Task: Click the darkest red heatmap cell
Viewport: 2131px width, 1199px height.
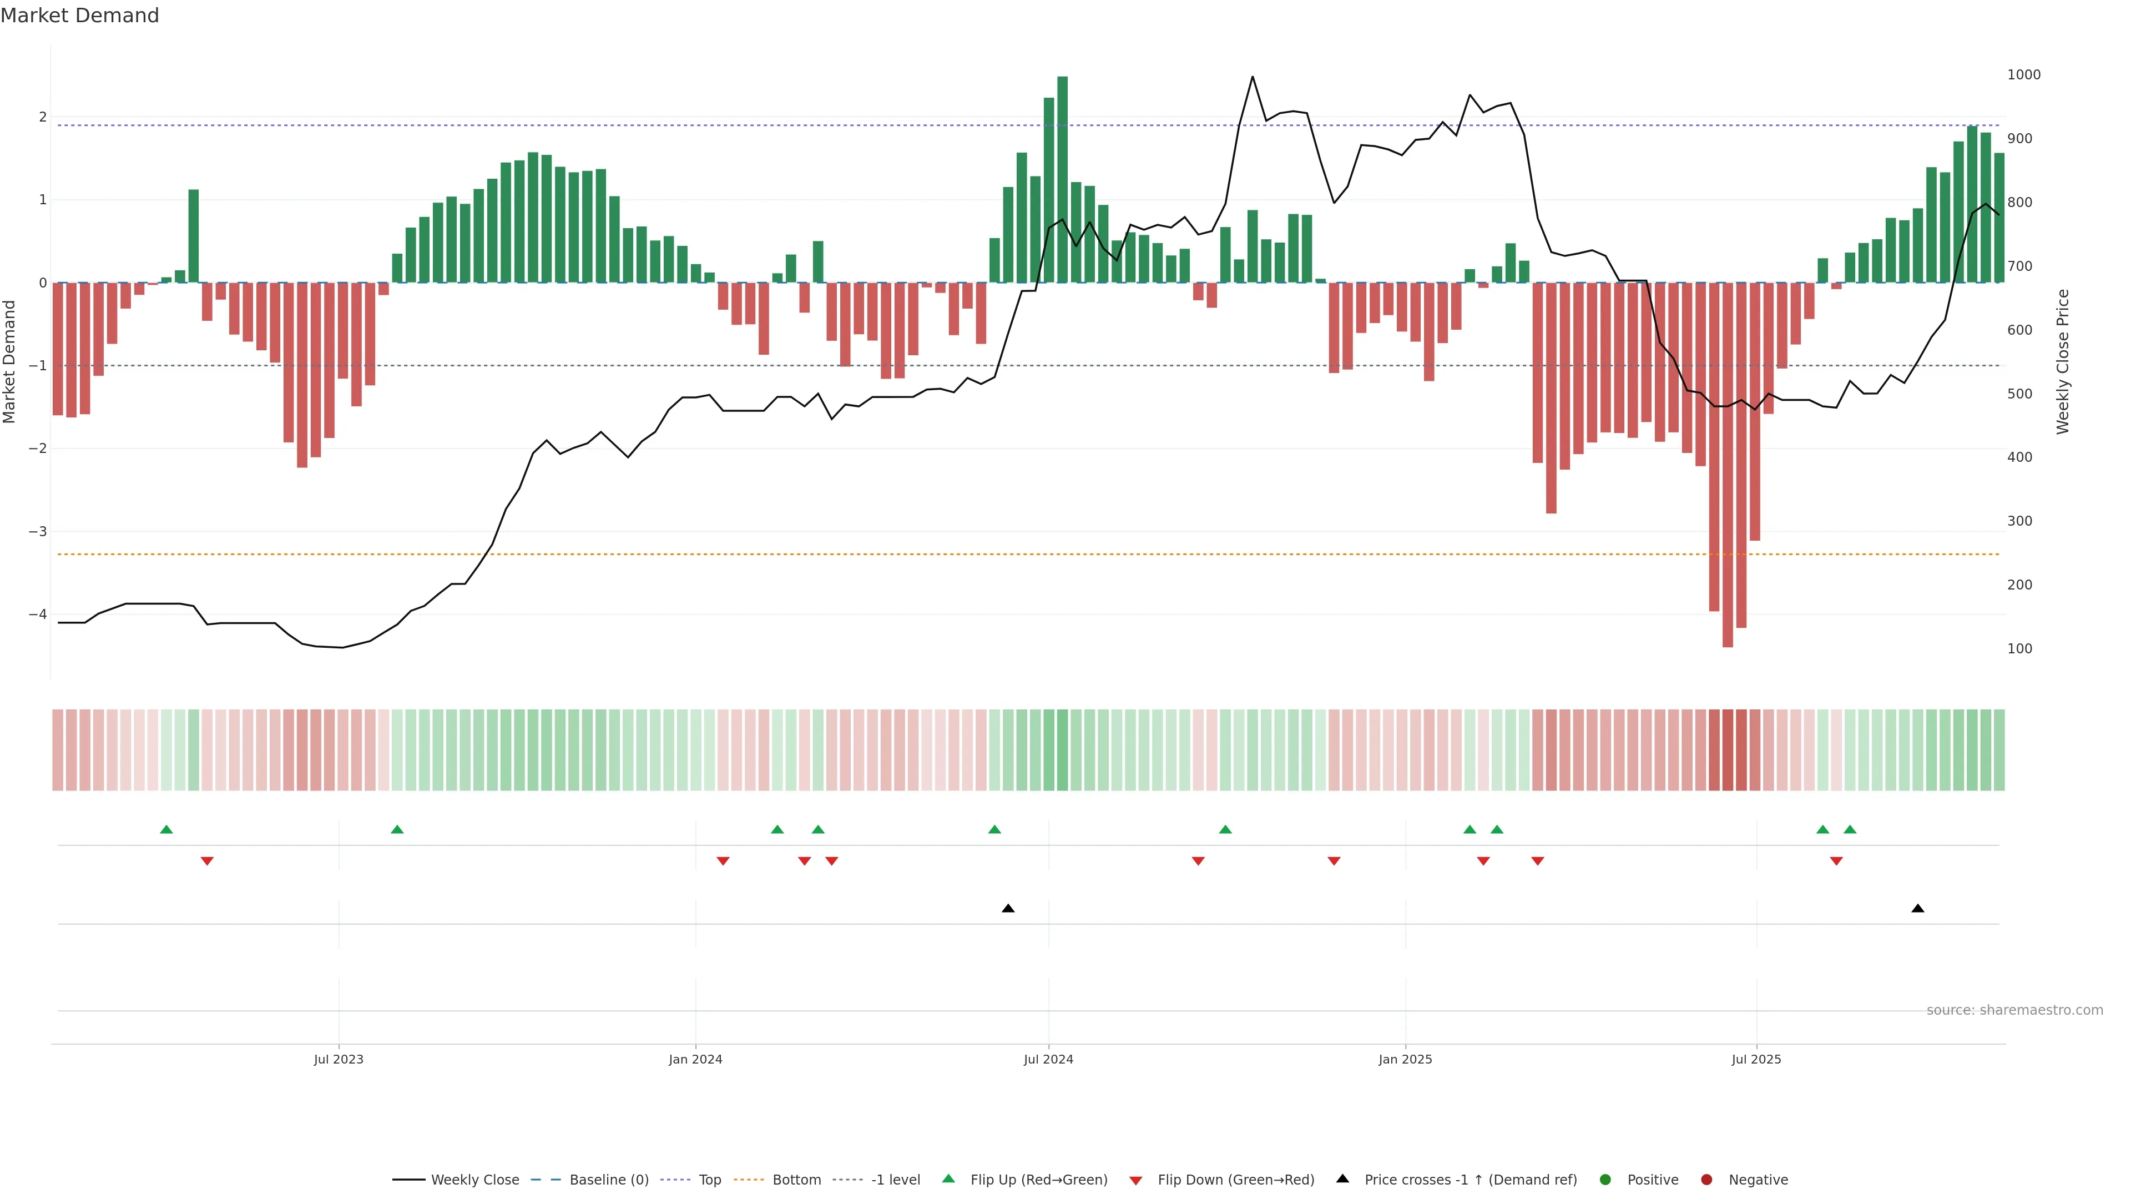Action: click(x=1728, y=750)
